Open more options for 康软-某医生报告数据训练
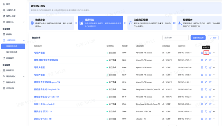Image resolution: width=222 pixels, height=126 pixels. [x=214, y=60]
